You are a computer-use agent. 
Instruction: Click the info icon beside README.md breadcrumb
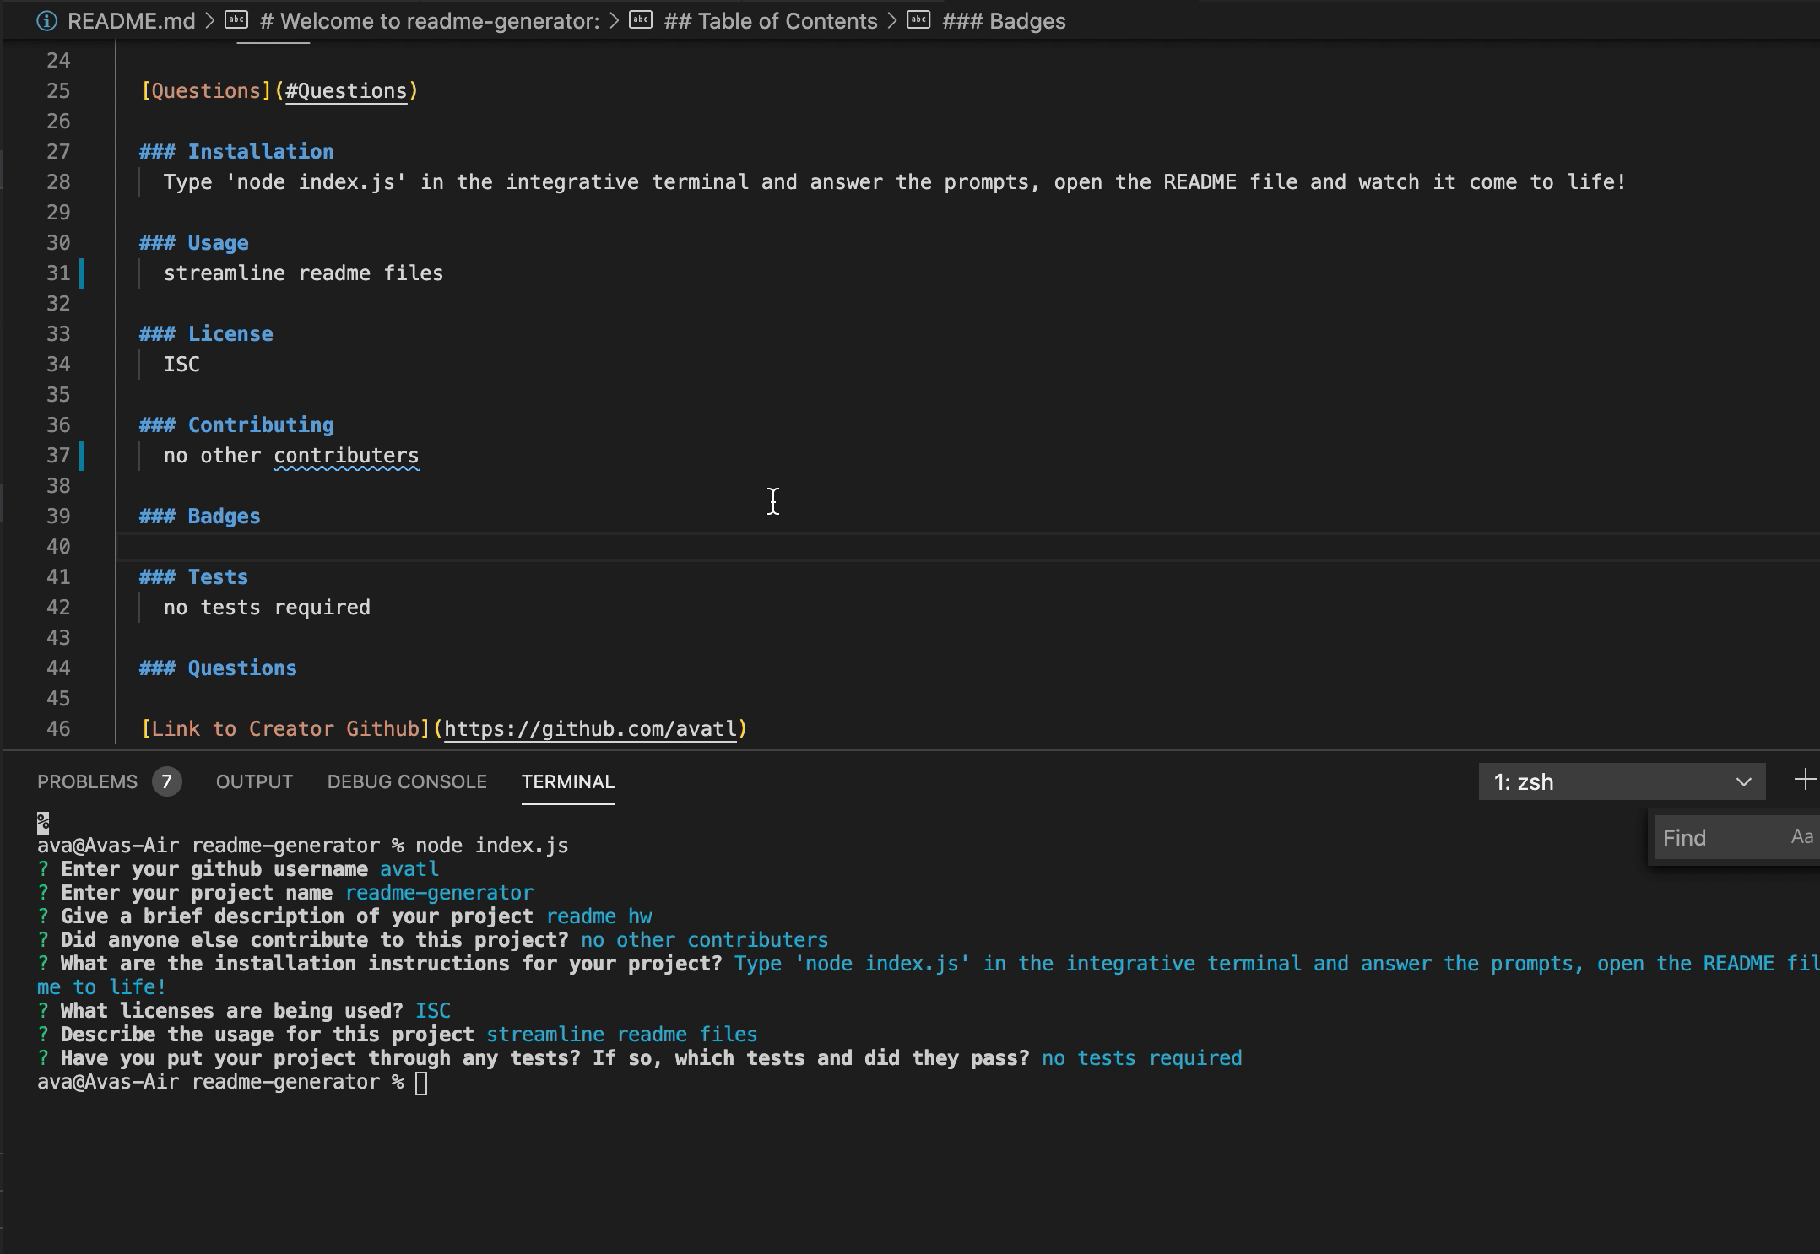[x=47, y=21]
